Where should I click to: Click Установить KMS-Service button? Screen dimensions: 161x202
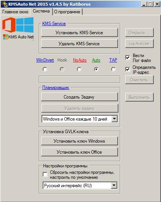(80, 33)
